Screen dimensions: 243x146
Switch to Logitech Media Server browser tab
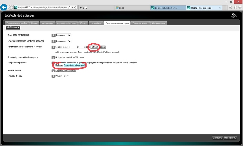(168, 8)
